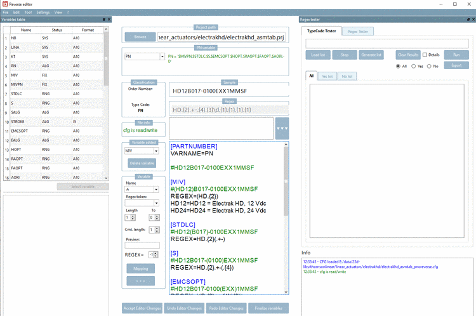The height and width of the screenshot is (316, 476).
Task: Click the variables table scroll down arrow
Action: pos(106,178)
